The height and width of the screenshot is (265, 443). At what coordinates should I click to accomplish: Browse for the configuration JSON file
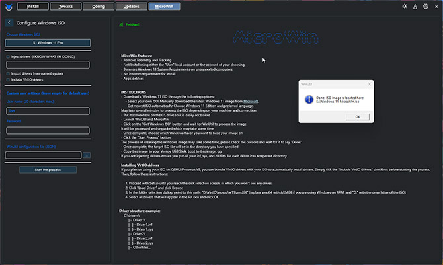87,155
